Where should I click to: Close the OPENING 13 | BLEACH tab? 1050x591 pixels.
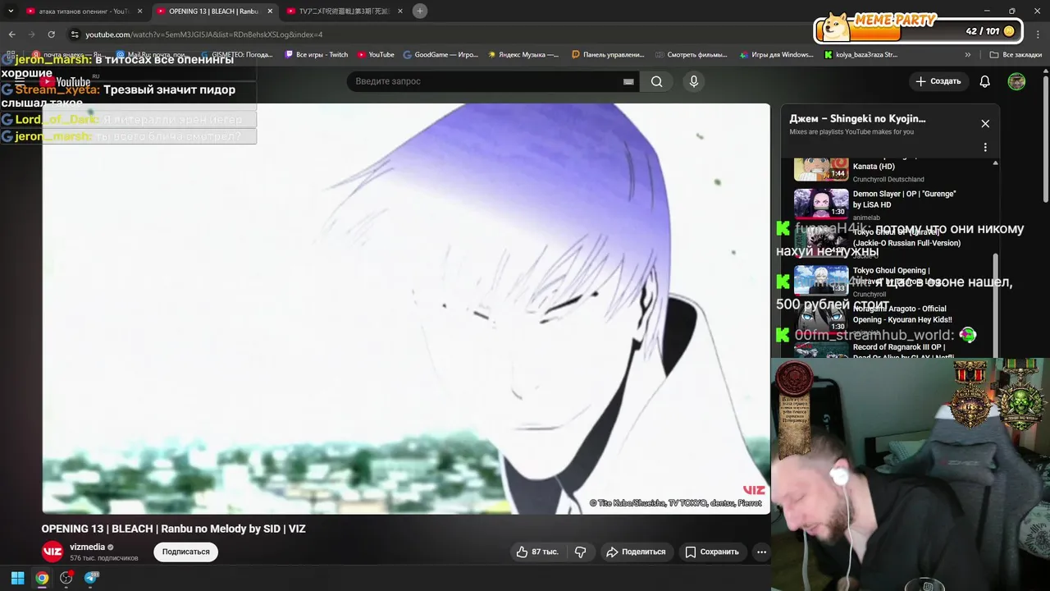point(270,11)
